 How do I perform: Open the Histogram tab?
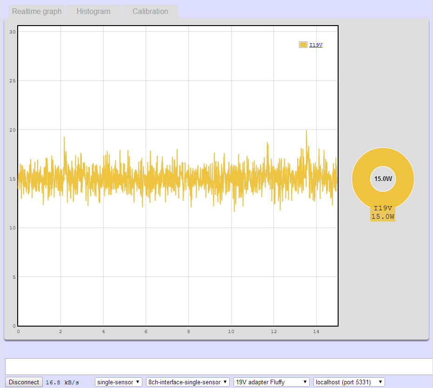click(93, 12)
